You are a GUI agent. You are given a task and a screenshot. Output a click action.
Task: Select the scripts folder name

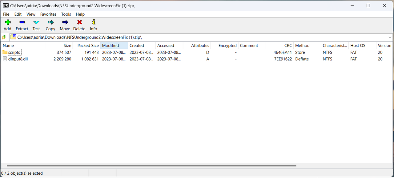coord(14,52)
